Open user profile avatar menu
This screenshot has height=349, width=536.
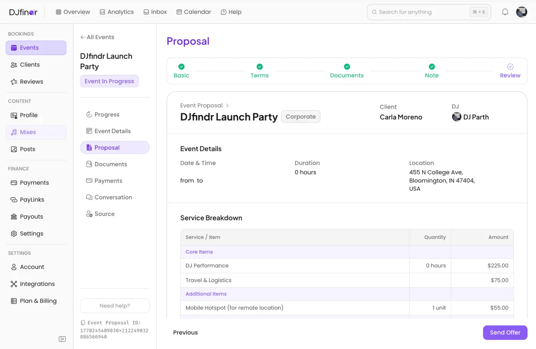coord(521,12)
